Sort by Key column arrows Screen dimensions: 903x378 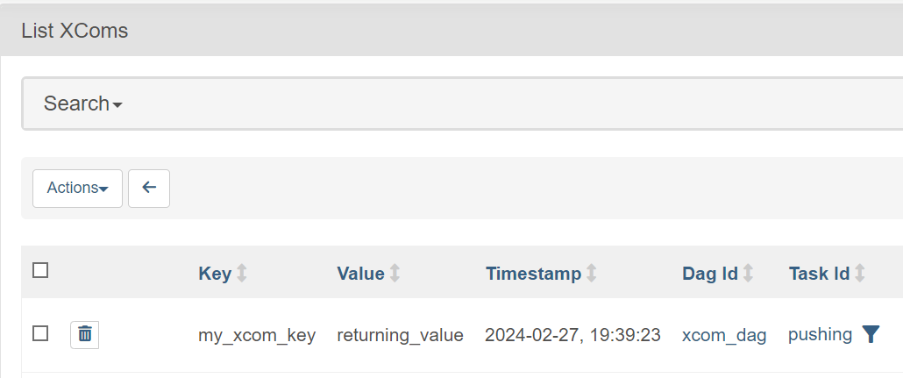[242, 273]
